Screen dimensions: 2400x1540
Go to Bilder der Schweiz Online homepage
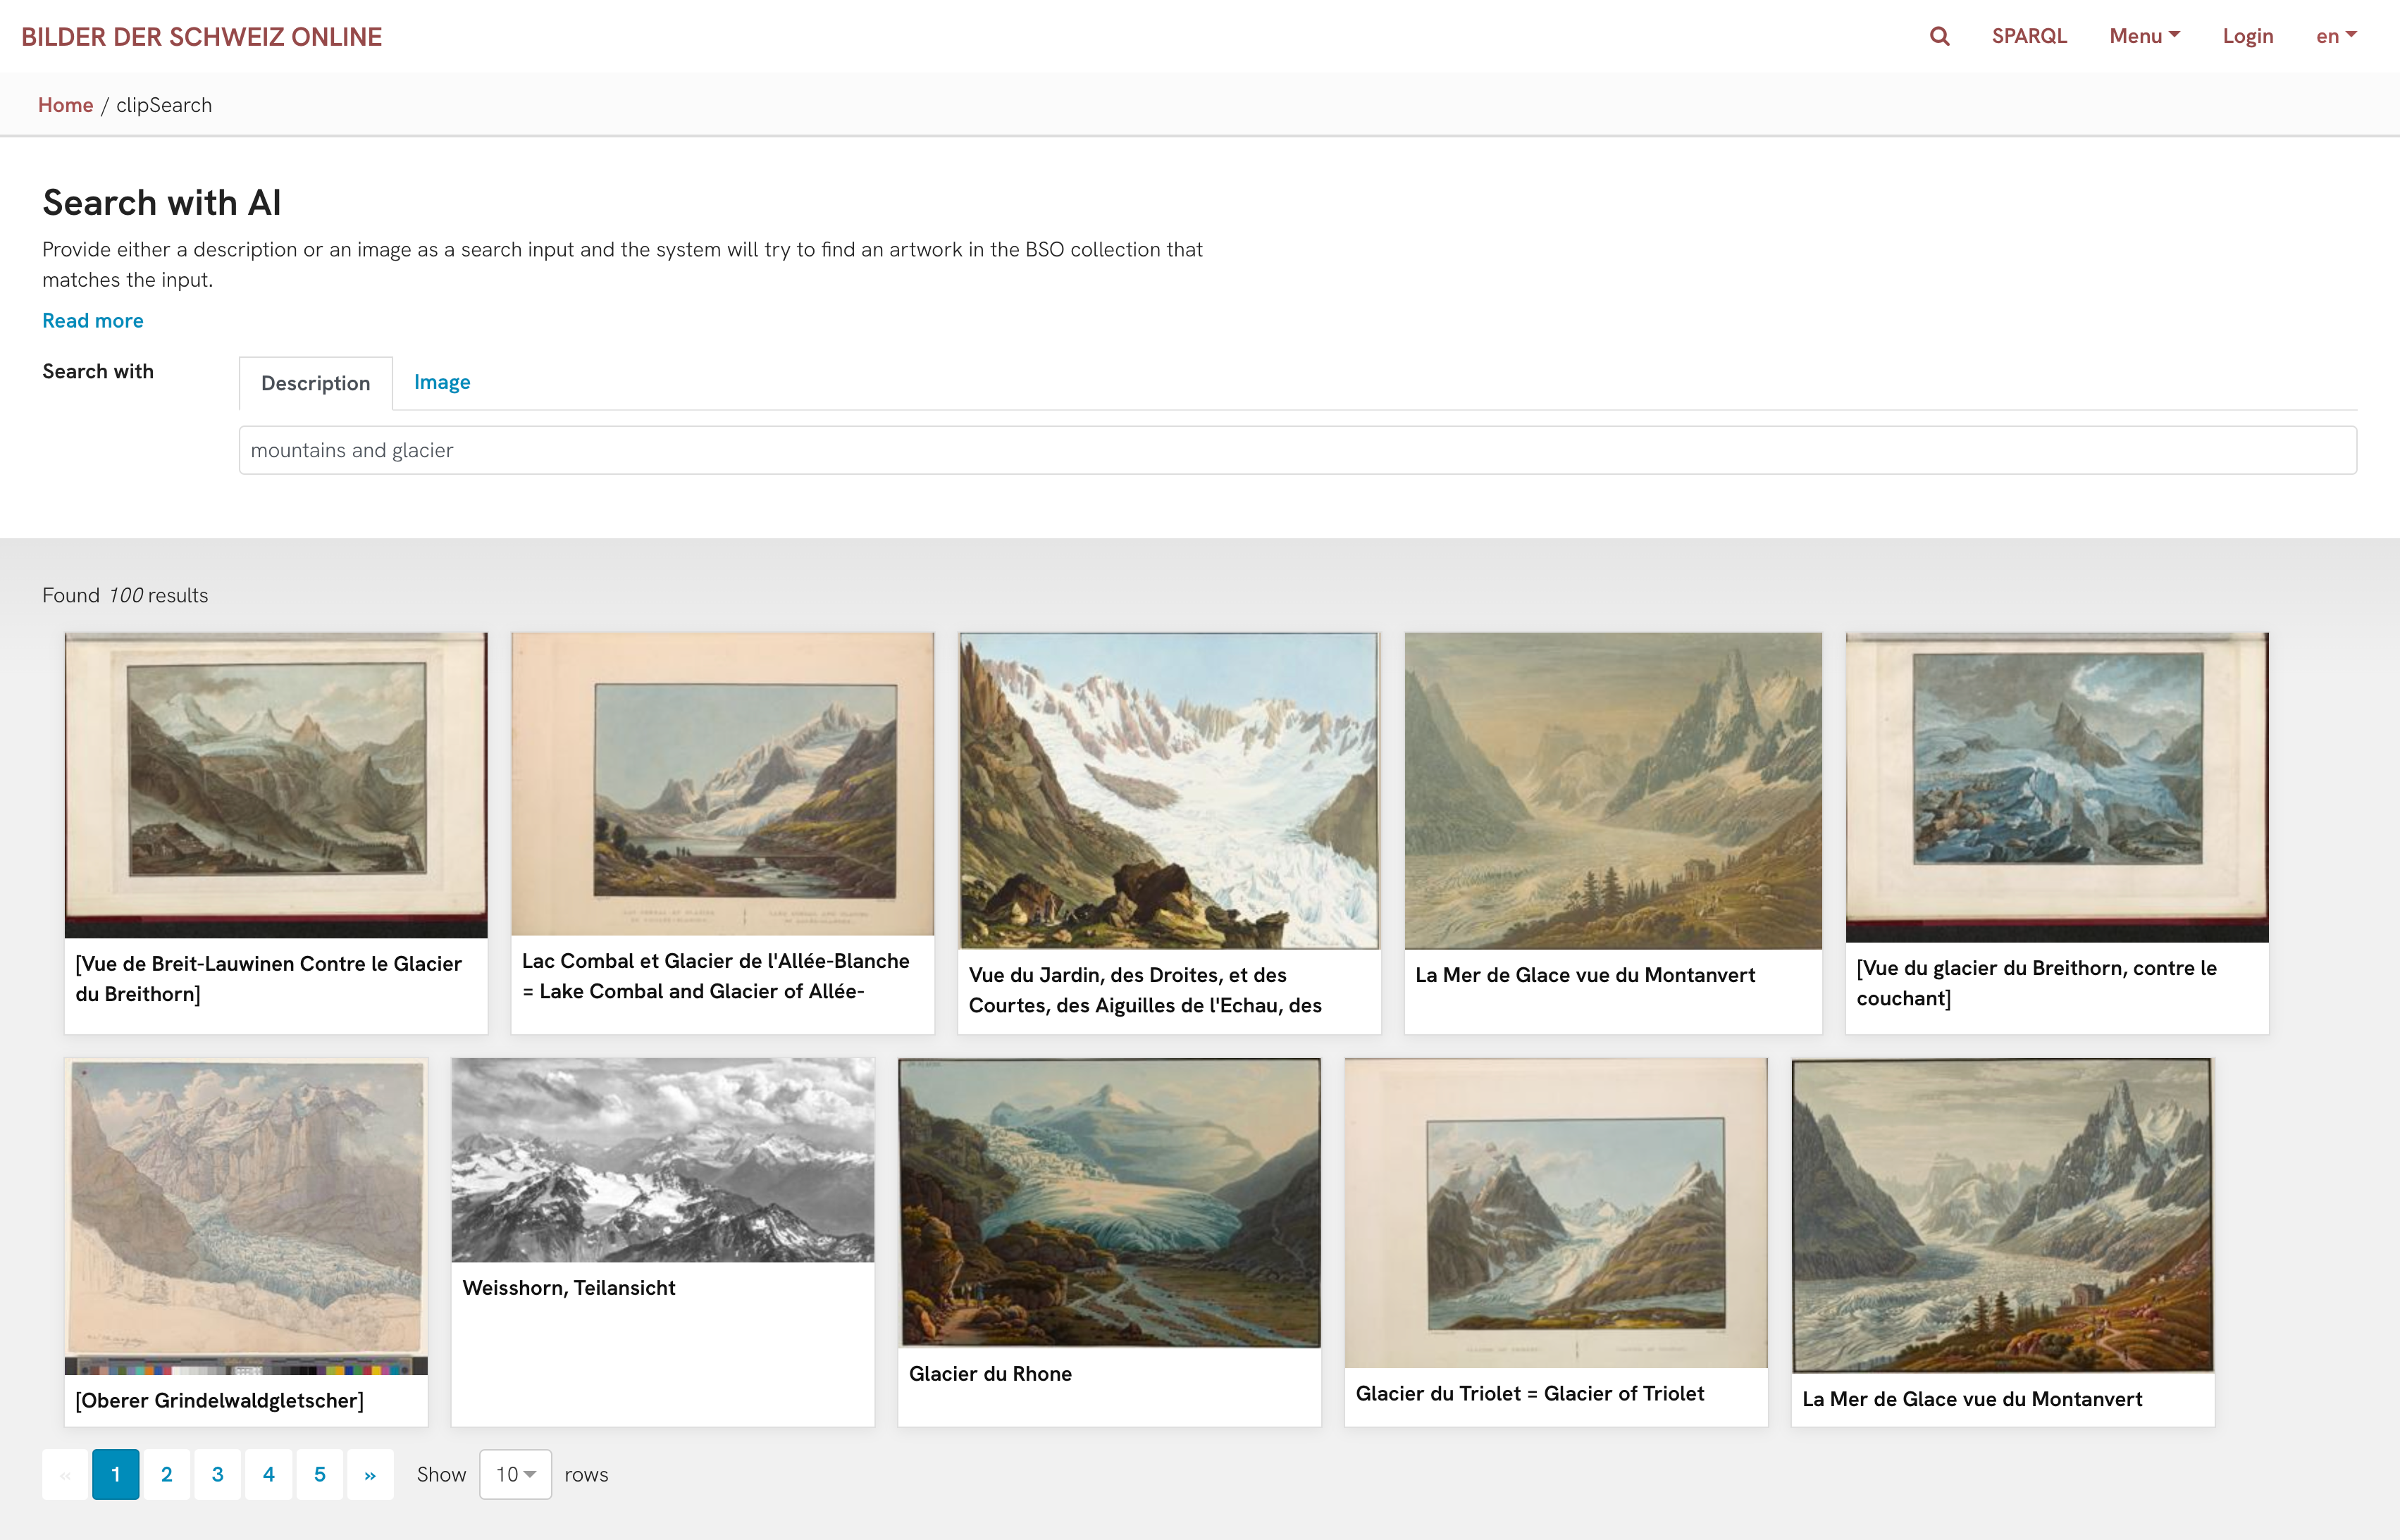[x=201, y=37]
